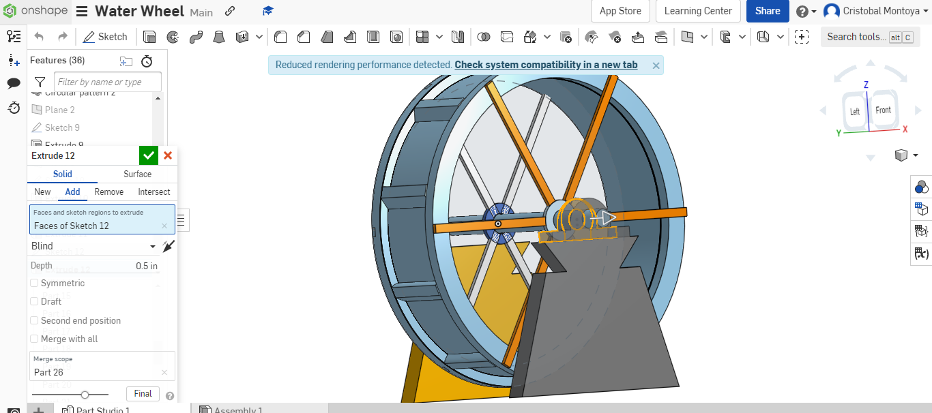Select the Fillet tool
This screenshot has height=413, width=932.
click(280, 37)
